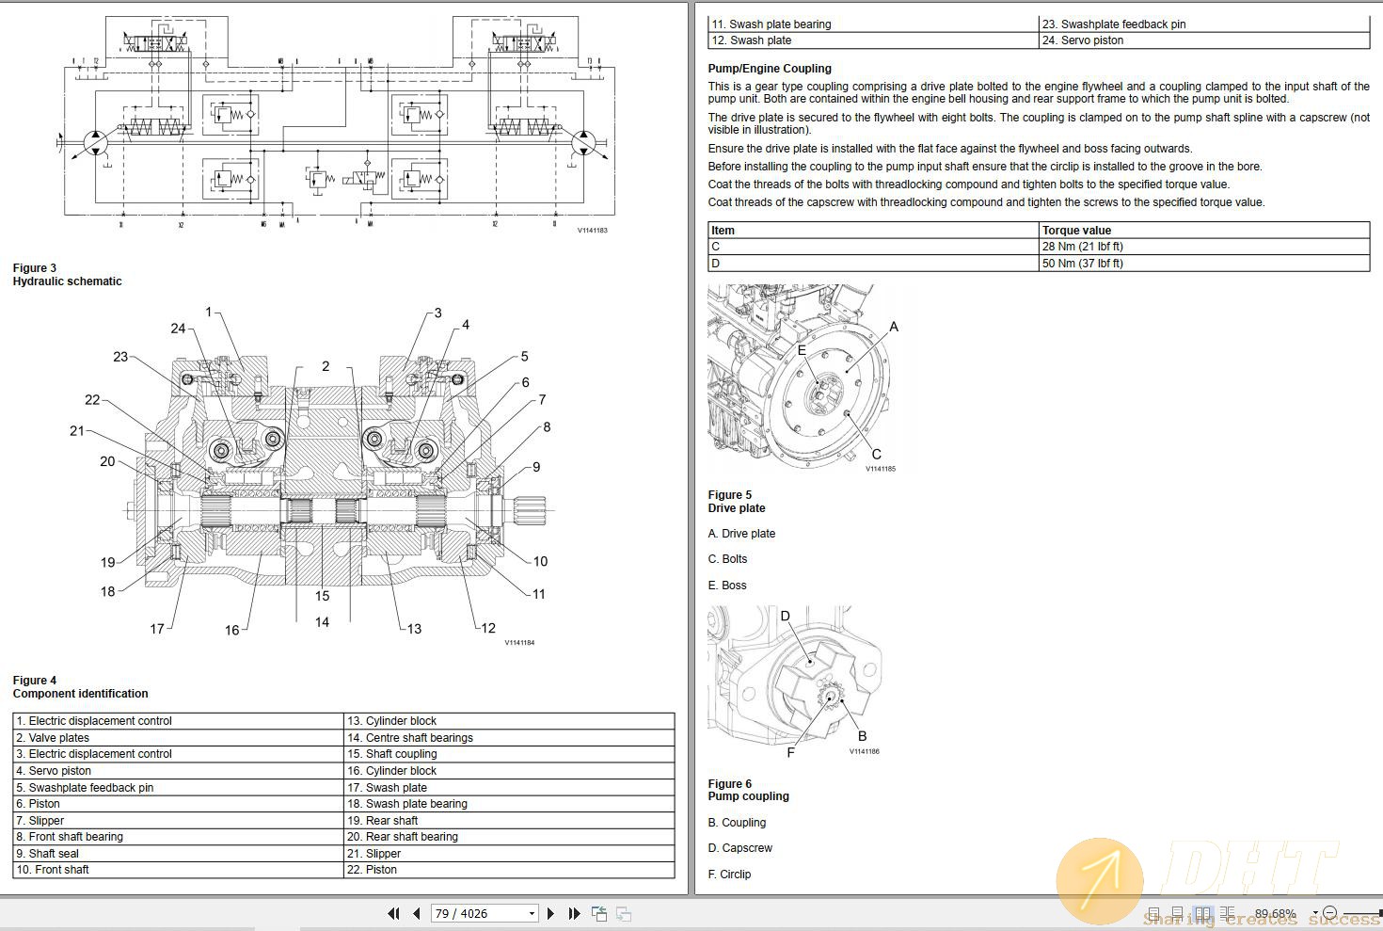Screen dimensions: 1383x931
Task: Click the '10. Front shaft' table cell
Action: 178,870
